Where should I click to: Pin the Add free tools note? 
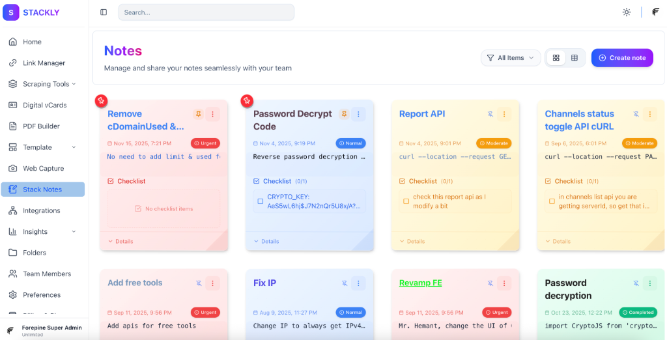tap(198, 283)
